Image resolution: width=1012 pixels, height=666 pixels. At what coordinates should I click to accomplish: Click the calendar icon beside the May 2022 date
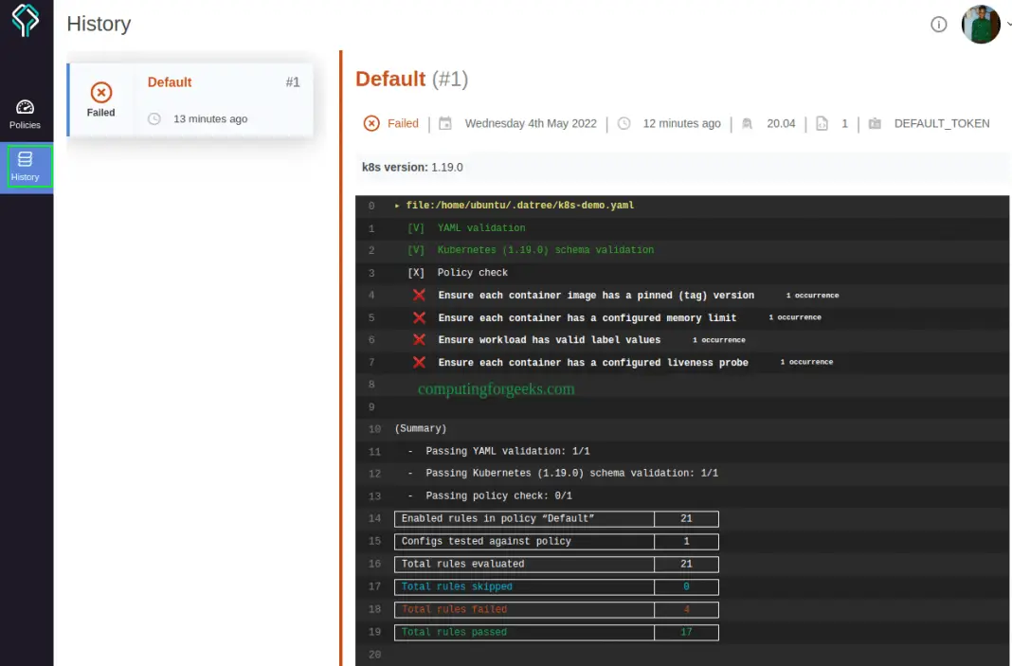point(445,123)
